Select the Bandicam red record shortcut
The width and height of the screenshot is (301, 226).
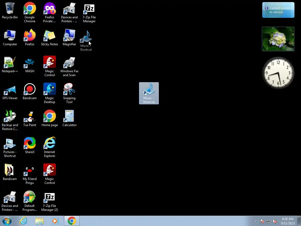(x=30, y=92)
